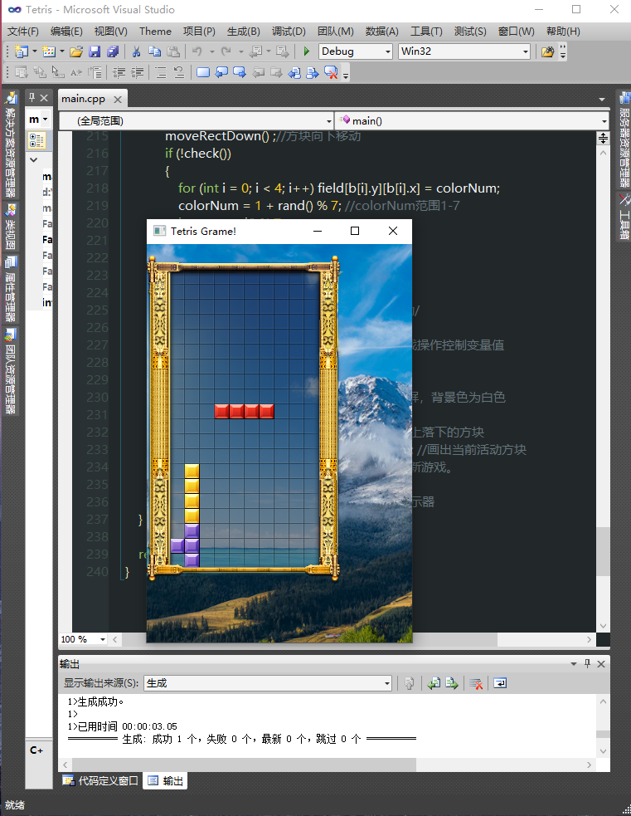Click the Save All icon
The image size is (631, 816).
click(112, 51)
